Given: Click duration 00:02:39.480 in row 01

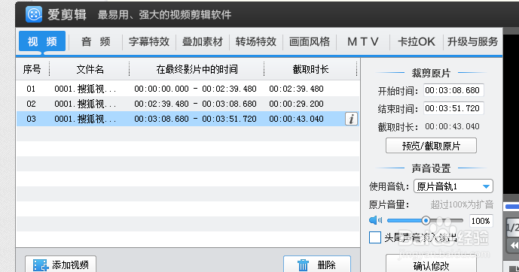Looking at the screenshot, I should pos(296,89).
